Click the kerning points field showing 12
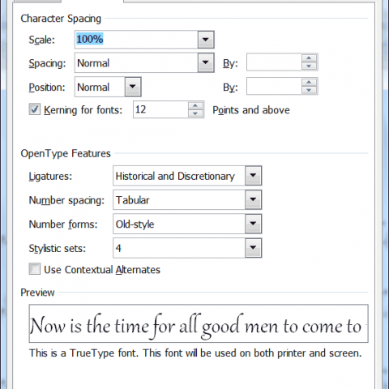 tap(160, 109)
